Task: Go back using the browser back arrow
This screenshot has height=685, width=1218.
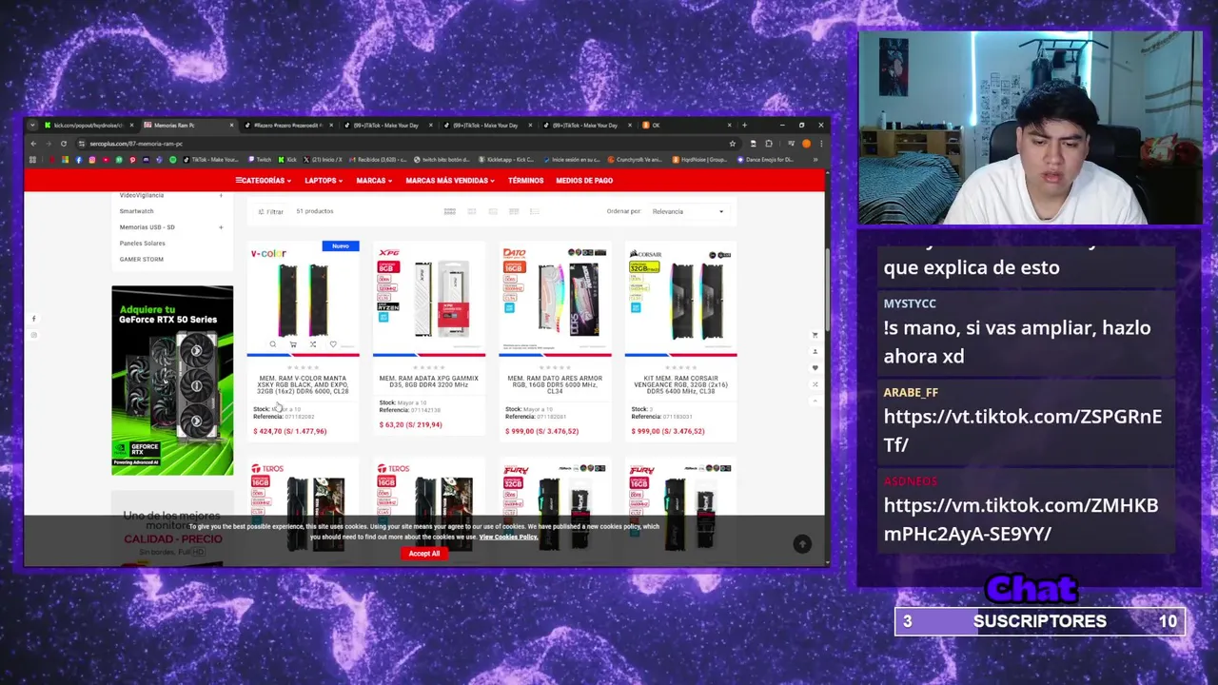Action: pyautogui.click(x=33, y=144)
